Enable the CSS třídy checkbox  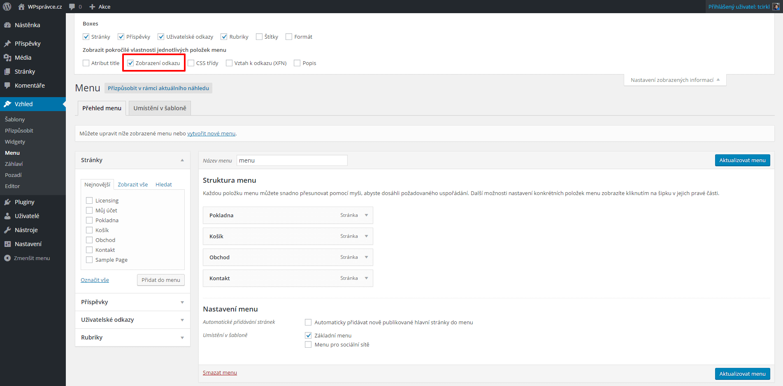tap(191, 63)
